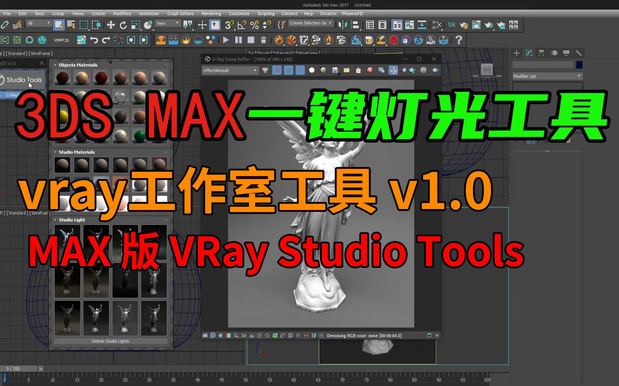The height and width of the screenshot is (386, 619).
Task: Open the Scripting menu
Action: (266, 14)
